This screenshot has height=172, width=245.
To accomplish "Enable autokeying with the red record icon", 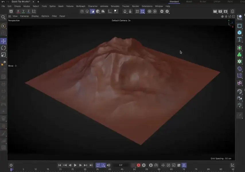I will 138,165.
